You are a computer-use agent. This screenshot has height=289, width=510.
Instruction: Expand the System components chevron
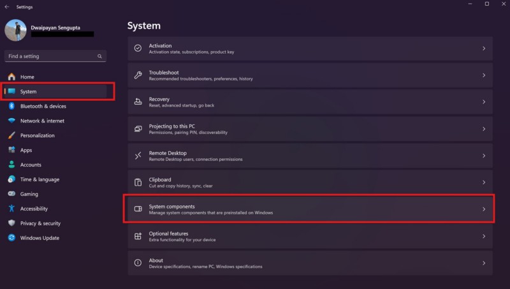tap(484, 209)
